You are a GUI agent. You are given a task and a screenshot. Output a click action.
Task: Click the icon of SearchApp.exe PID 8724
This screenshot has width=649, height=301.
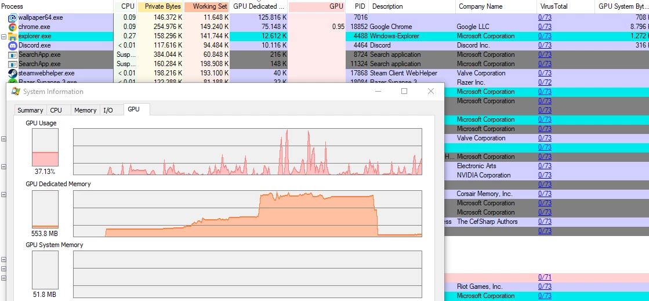click(x=12, y=55)
